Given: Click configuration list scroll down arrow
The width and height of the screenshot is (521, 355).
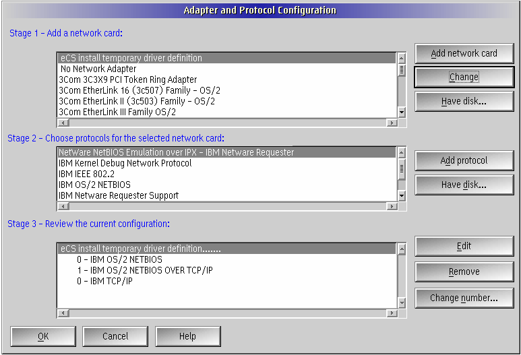Looking at the screenshot, I should point(402,302).
